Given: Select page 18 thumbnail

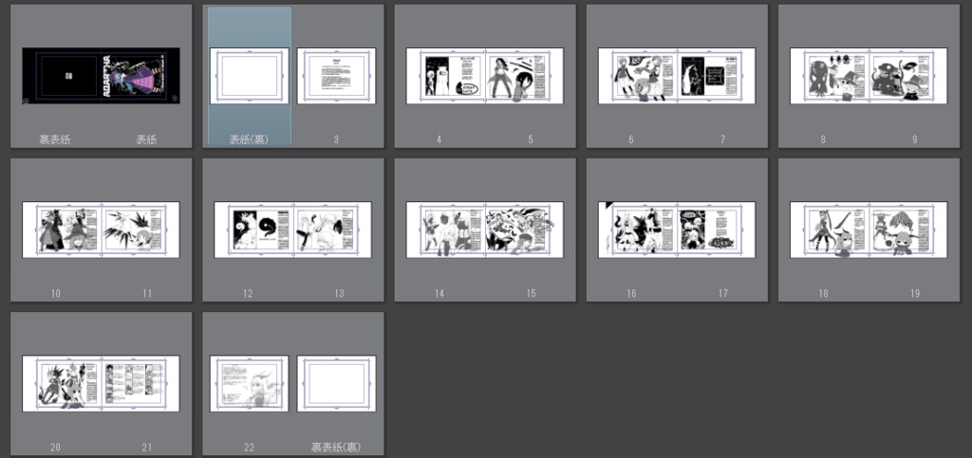Looking at the screenshot, I should (x=830, y=229).
